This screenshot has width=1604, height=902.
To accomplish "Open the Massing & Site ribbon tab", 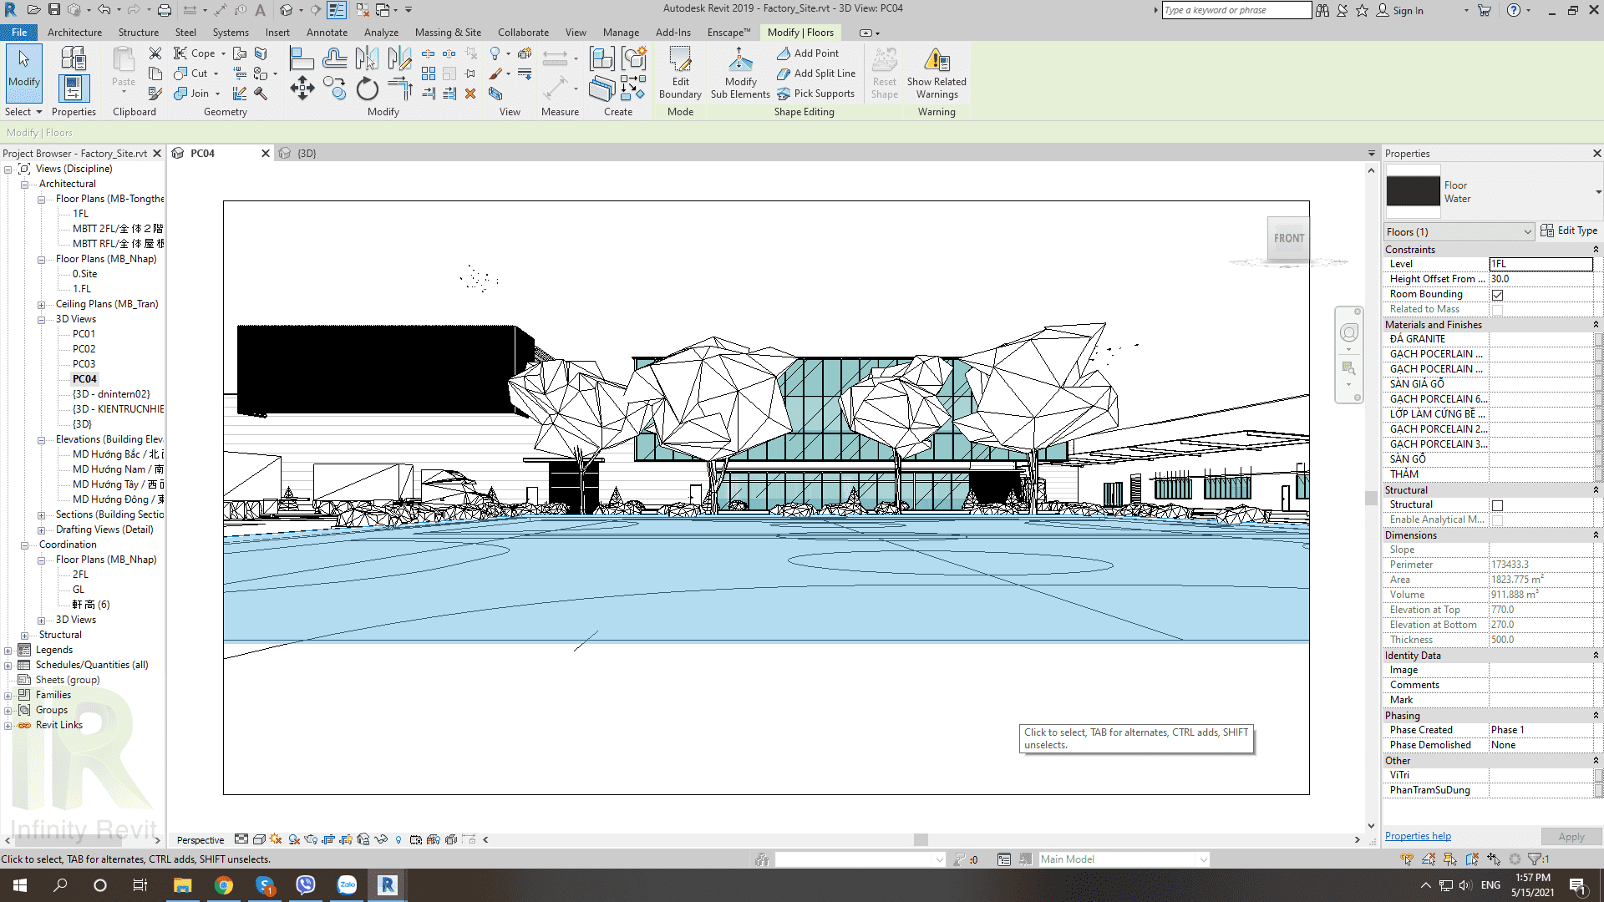I will [x=448, y=33].
